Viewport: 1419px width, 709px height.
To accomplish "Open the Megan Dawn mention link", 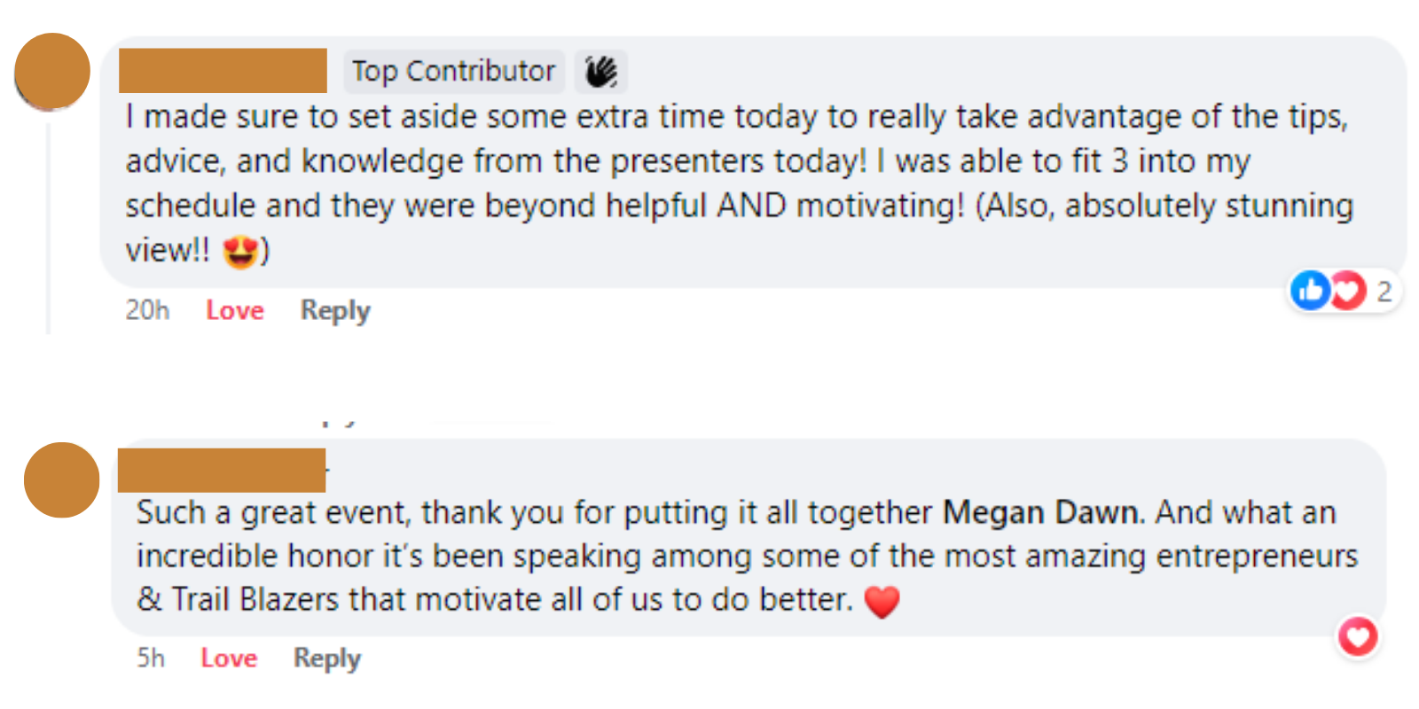I will (1039, 512).
